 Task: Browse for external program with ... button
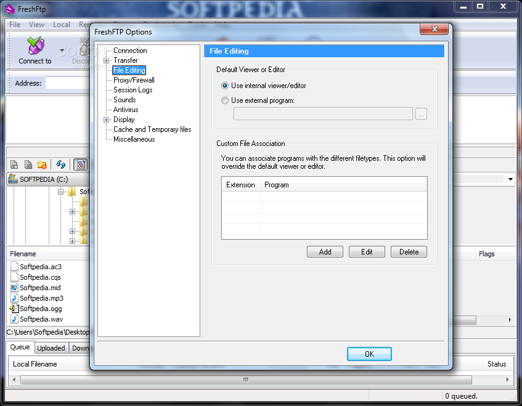pyautogui.click(x=421, y=114)
